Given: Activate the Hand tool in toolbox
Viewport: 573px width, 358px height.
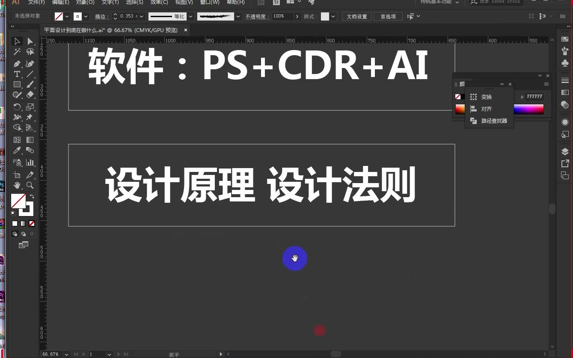Looking at the screenshot, I should click(x=17, y=185).
